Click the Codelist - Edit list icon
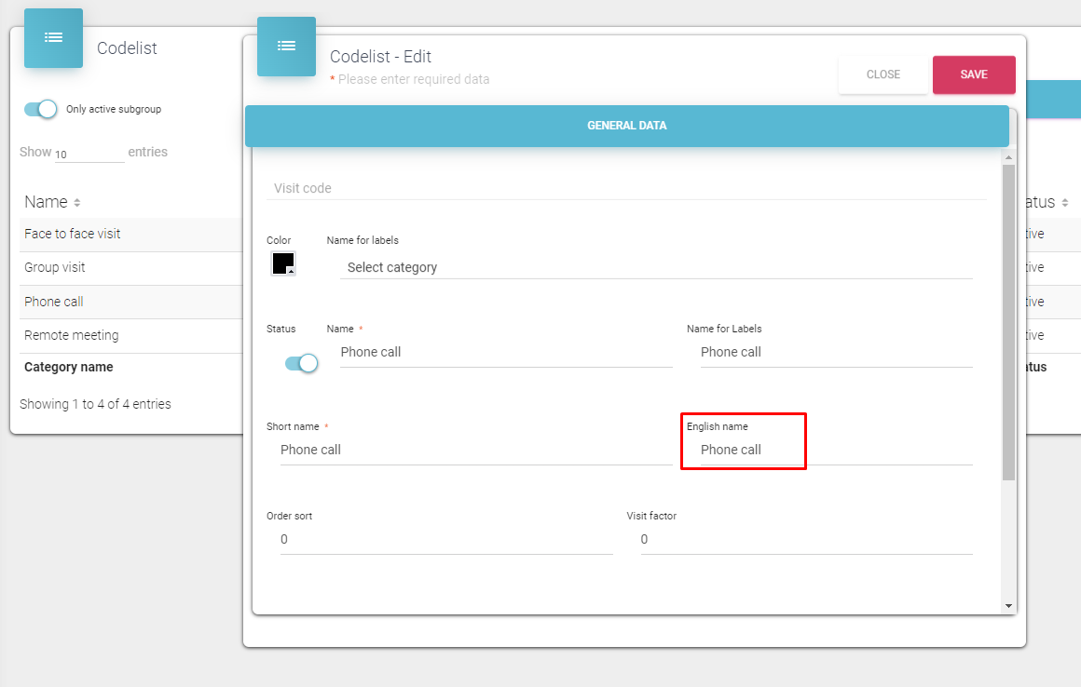 (x=286, y=46)
